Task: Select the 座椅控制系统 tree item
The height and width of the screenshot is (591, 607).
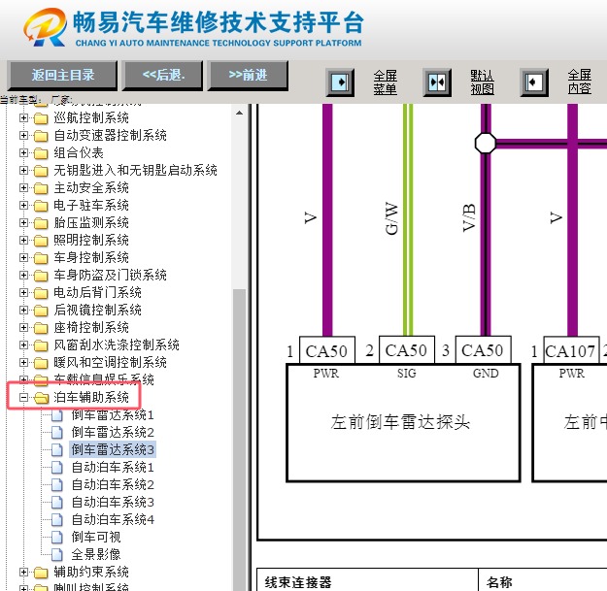Action: [x=91, y=327]
